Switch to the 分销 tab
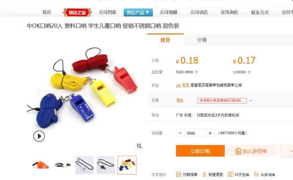Viewport: 293px width, 180px height. 202,40
